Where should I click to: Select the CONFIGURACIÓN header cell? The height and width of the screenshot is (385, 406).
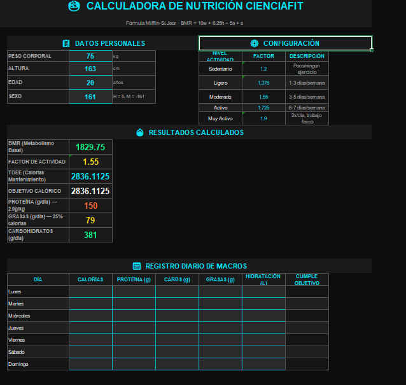click(285, 43)
